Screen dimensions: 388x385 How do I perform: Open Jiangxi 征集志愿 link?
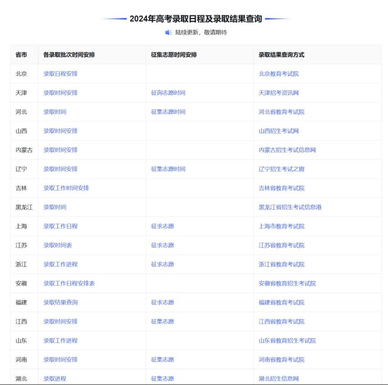162,322
